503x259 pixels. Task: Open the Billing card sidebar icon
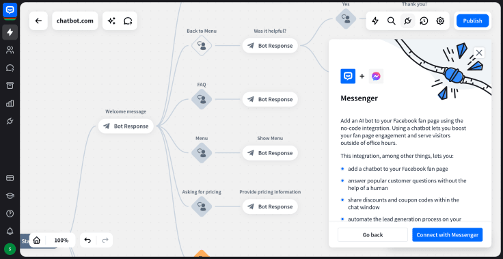(10, 178)
